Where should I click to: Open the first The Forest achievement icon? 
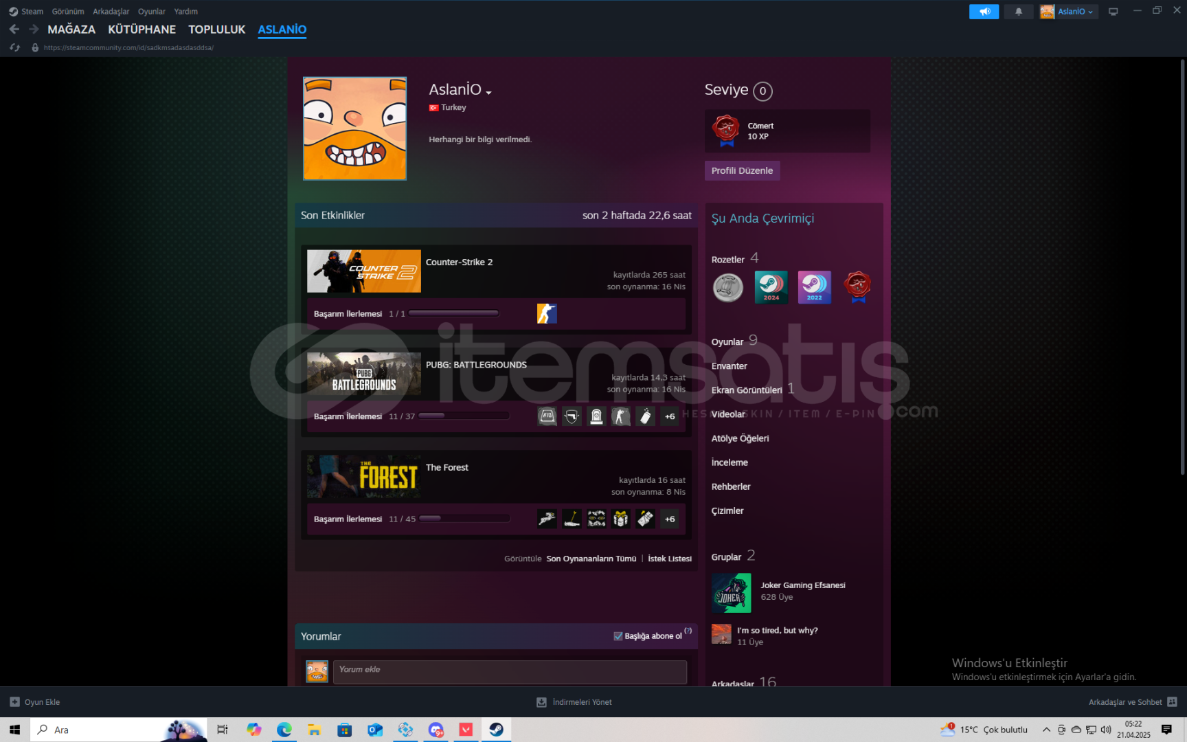coord(547,519)
